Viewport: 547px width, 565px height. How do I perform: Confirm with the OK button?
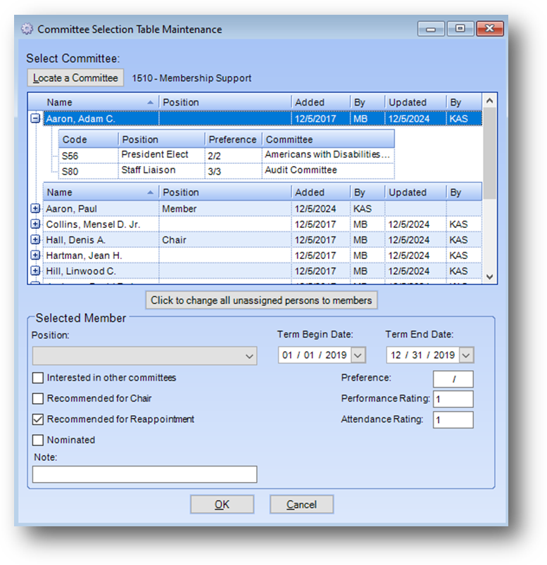tap(222, 504)
